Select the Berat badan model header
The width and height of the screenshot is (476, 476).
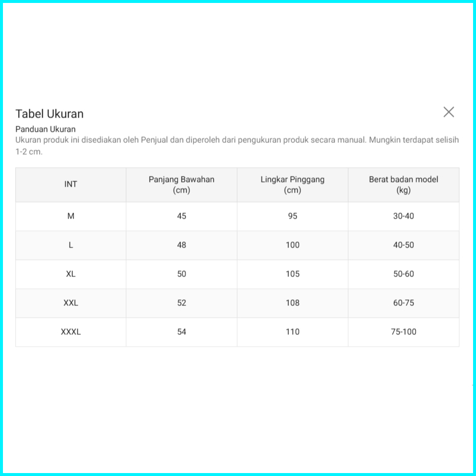(403, 184)
